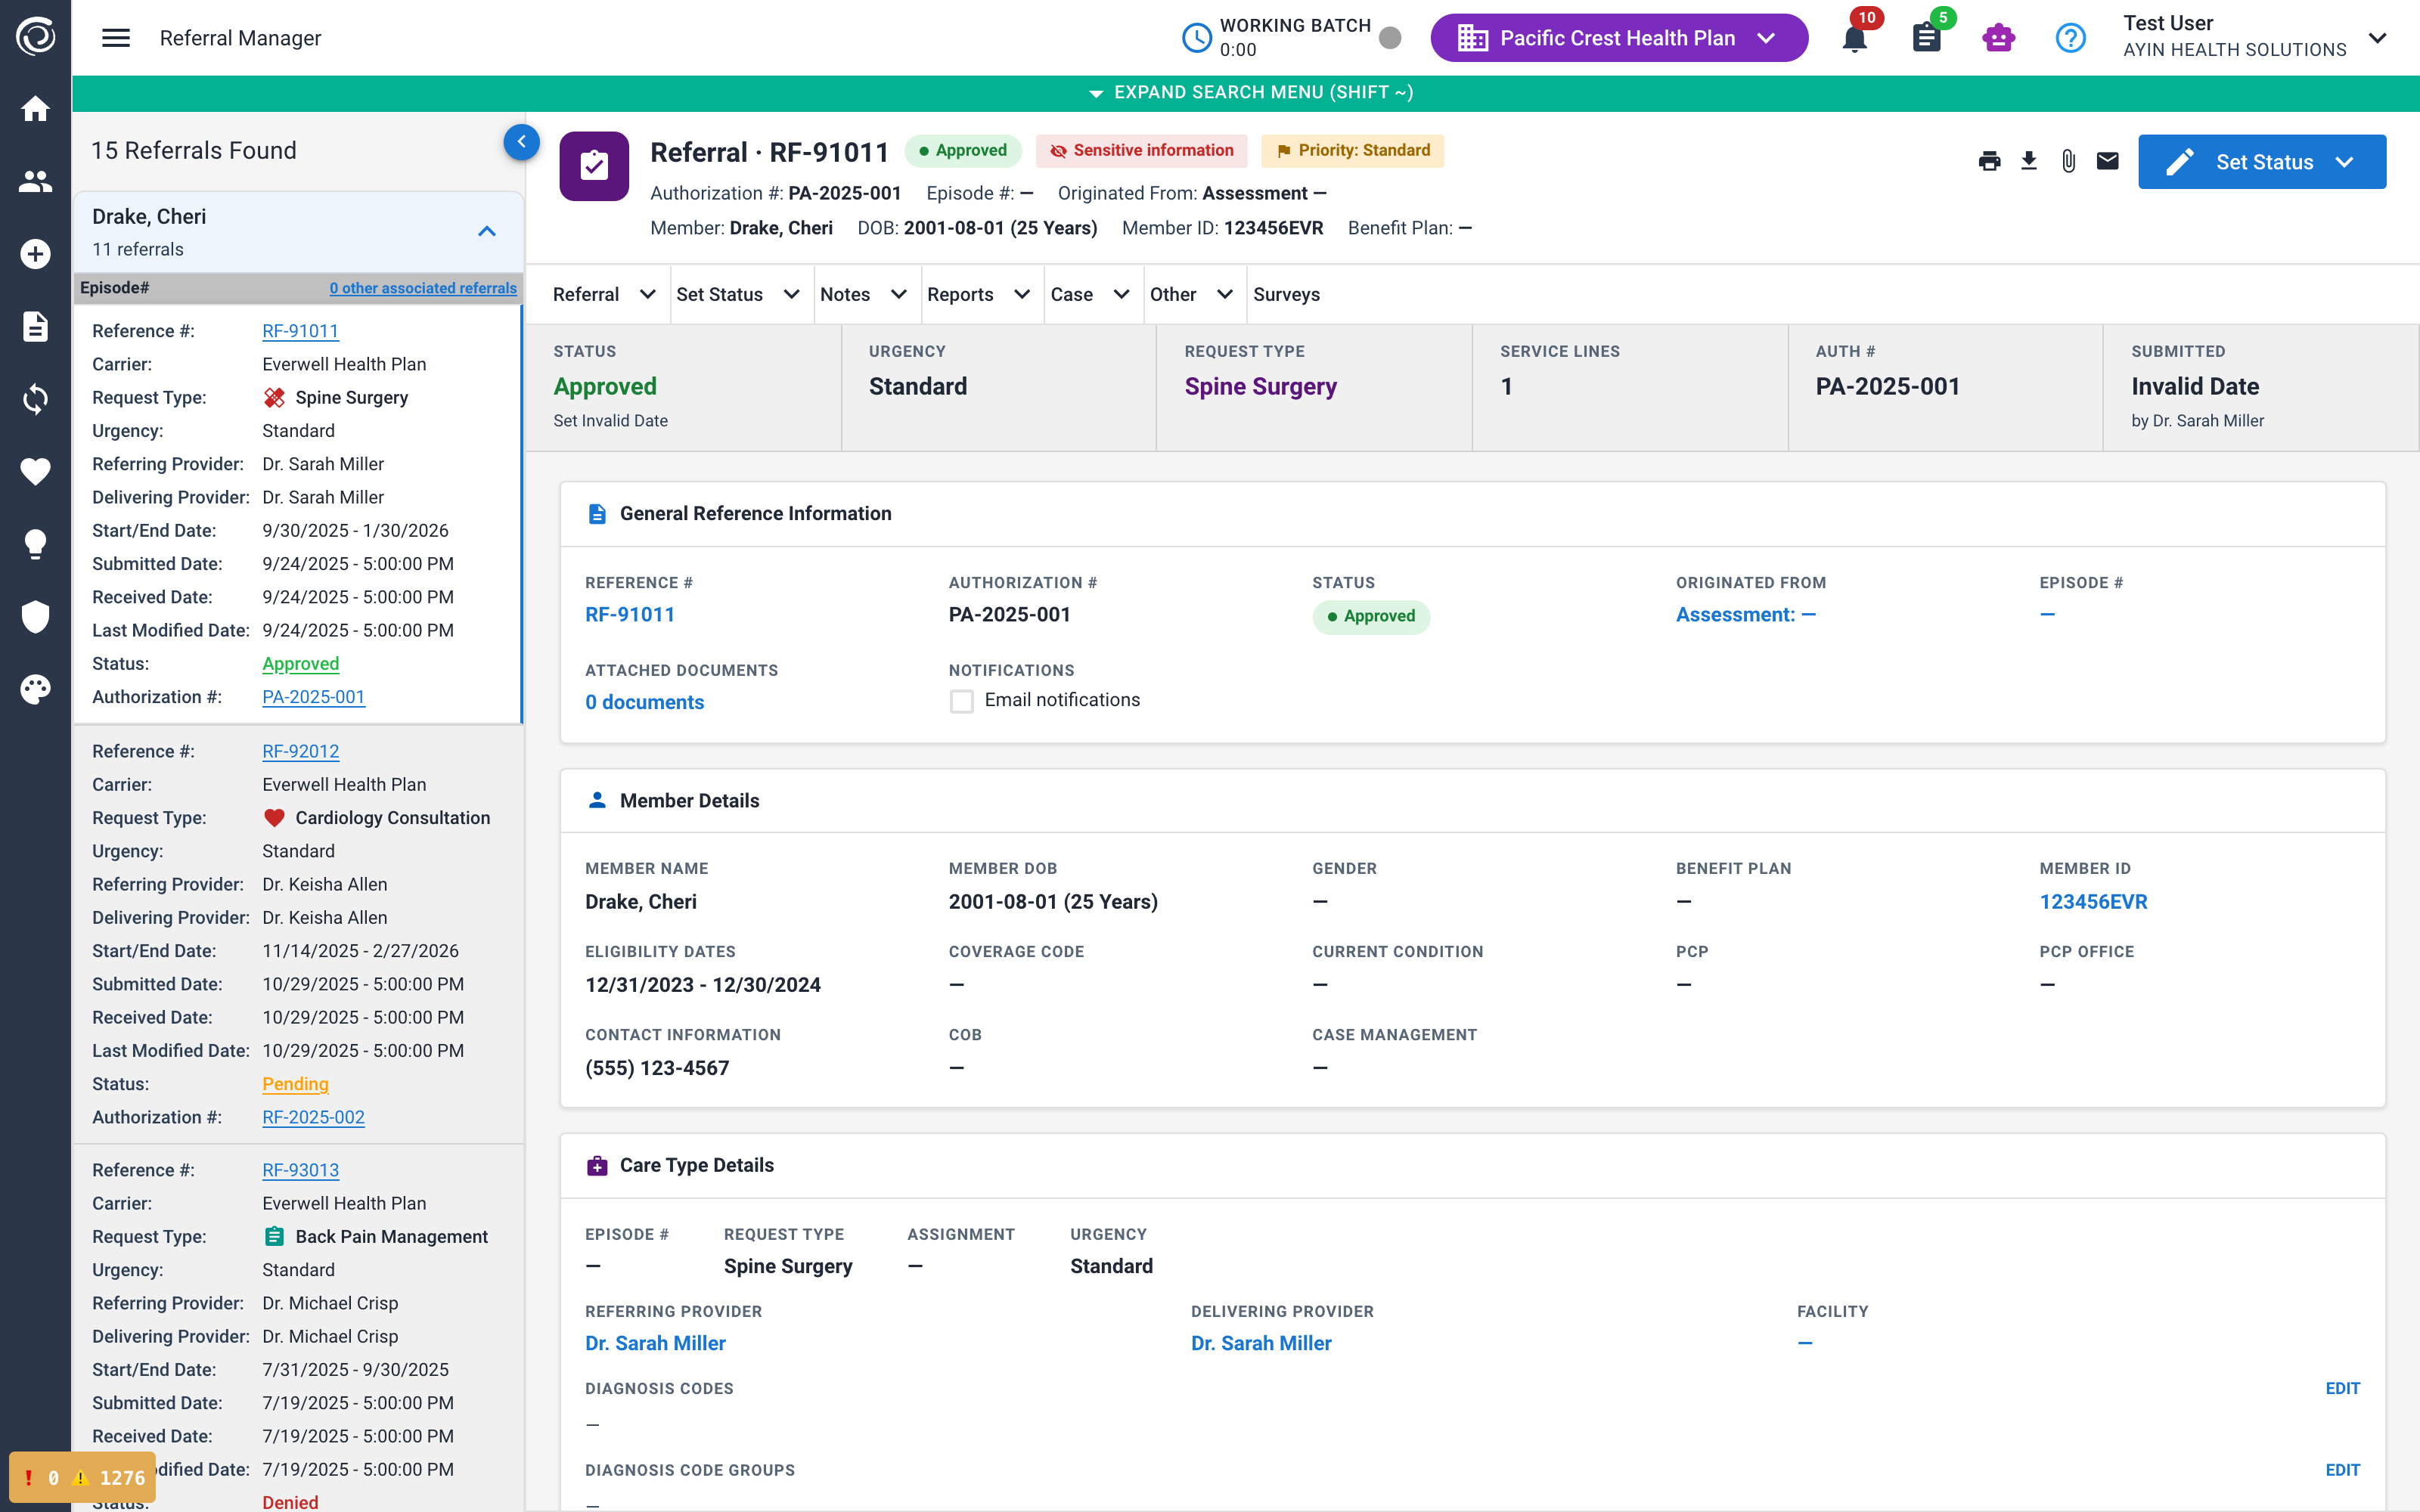Click the Assessment originated from link
The height and width of the screenshot is (1512, 2420).
(x=1745, y=615)
